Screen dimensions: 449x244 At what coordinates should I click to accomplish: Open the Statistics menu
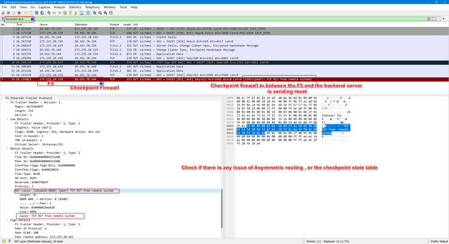75,7
